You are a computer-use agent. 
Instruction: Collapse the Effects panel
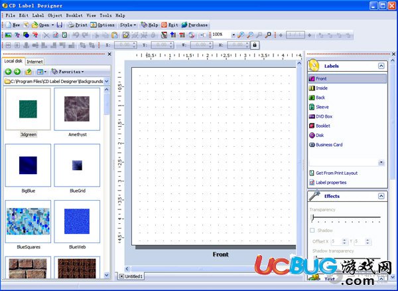click(x=381, y=196)
